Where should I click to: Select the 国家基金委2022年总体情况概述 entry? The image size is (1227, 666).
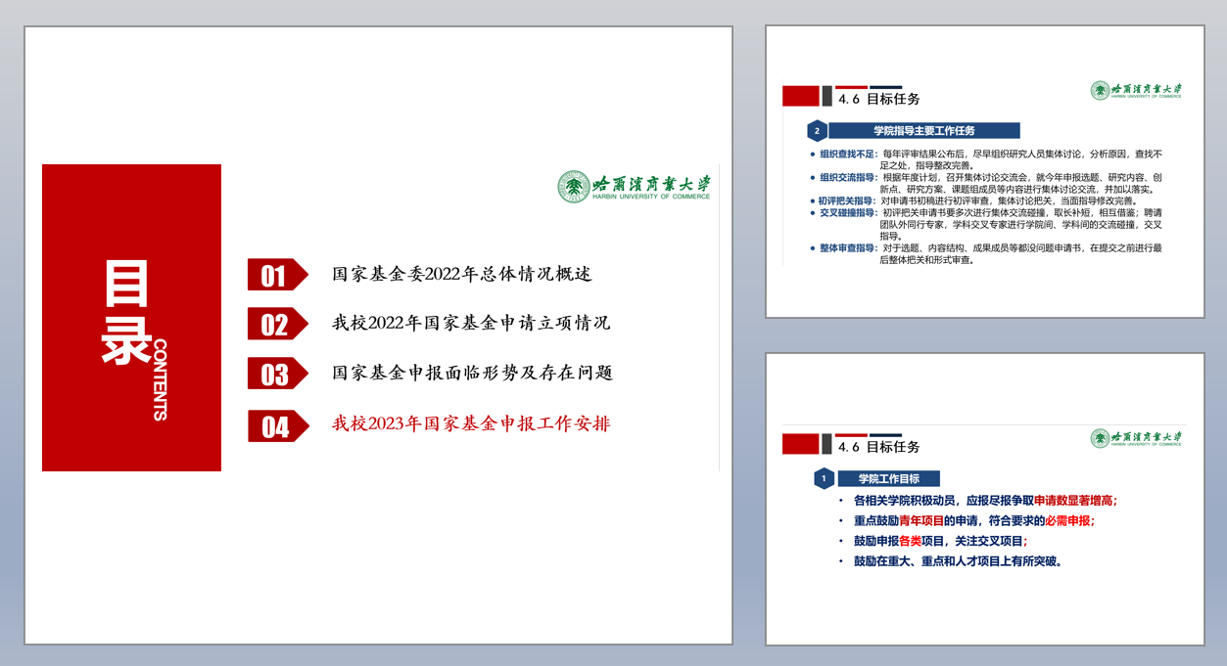coord(462,275)
